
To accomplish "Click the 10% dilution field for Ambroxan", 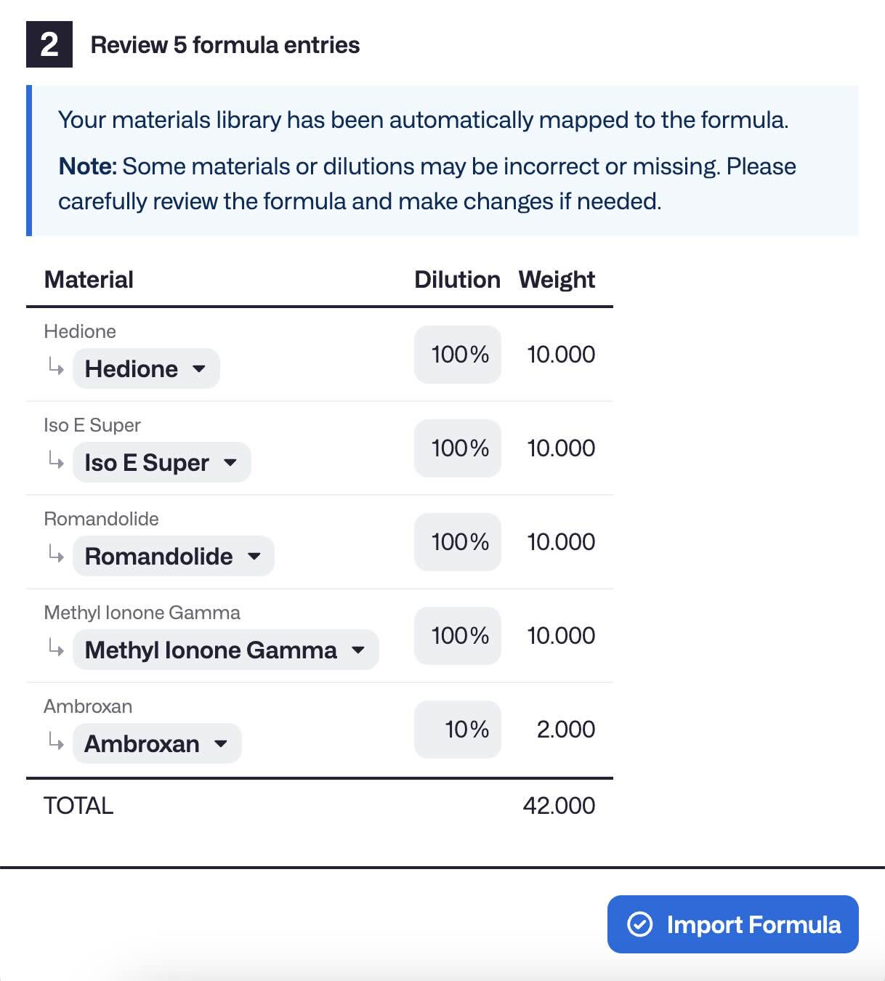I will click(457, 730).
